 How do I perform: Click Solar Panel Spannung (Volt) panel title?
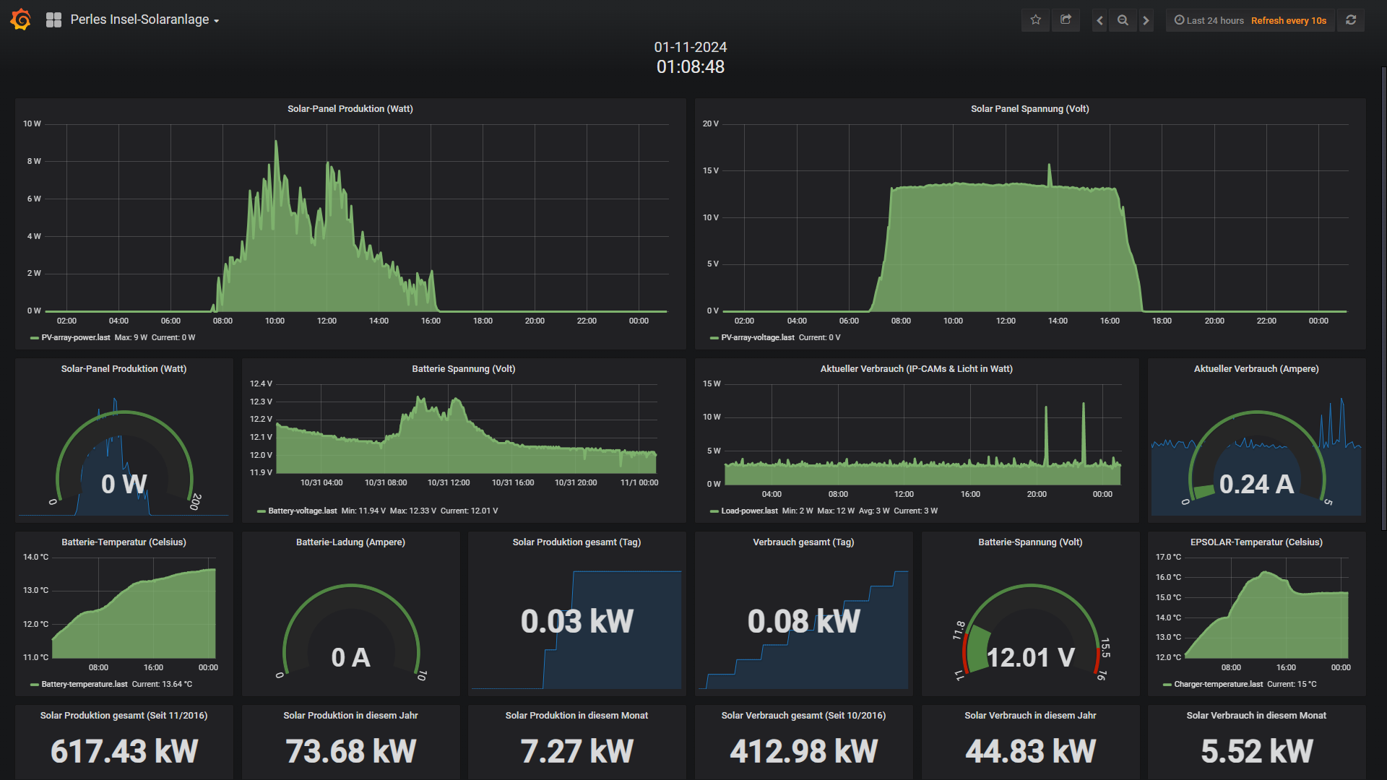(1029, 109)
